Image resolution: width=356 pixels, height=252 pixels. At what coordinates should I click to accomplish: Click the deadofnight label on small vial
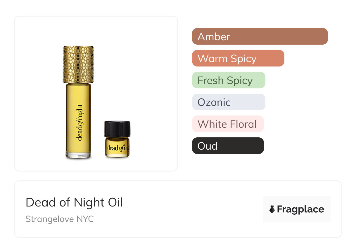118,148
